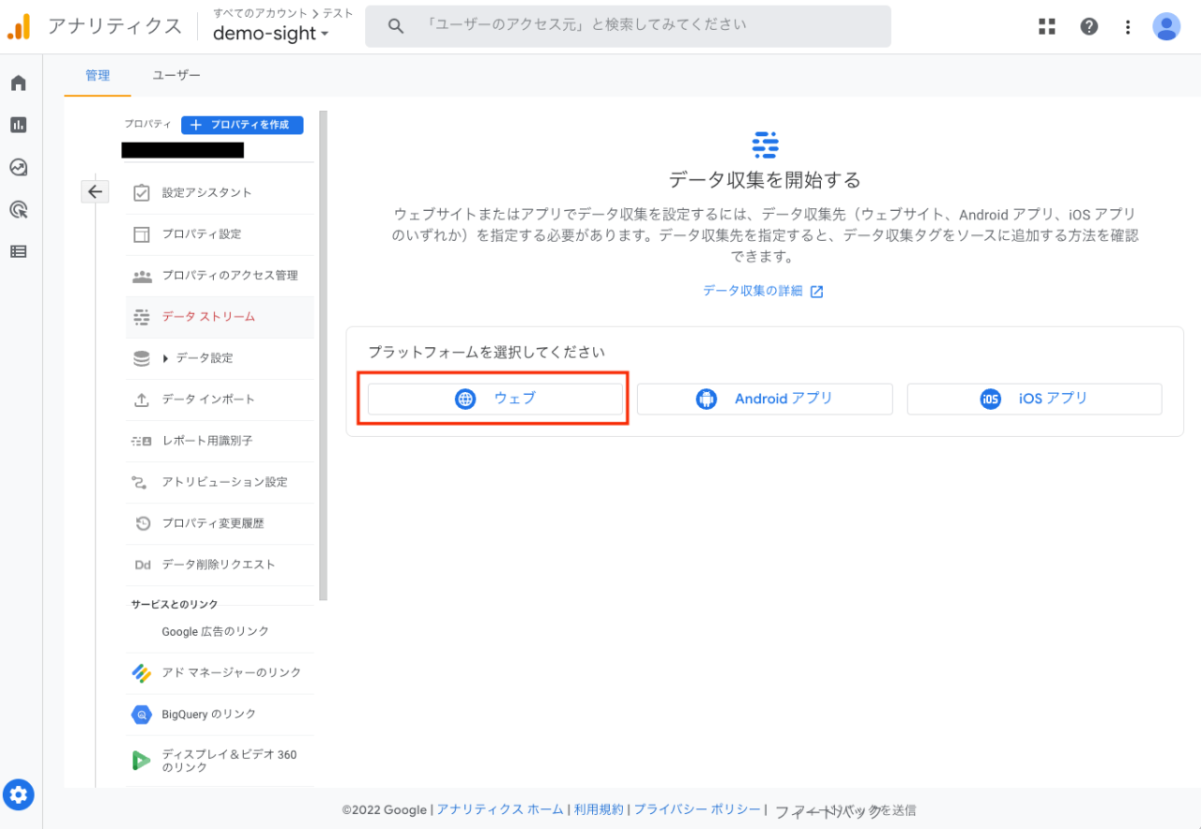Open the Explore icon in left sidebar

18,168
